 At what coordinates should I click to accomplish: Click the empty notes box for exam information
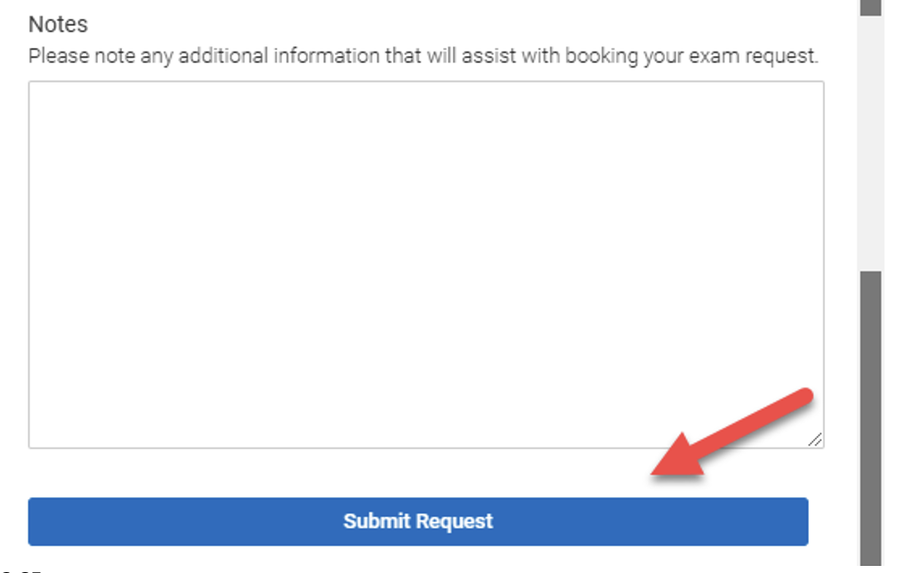coord(400,267)
